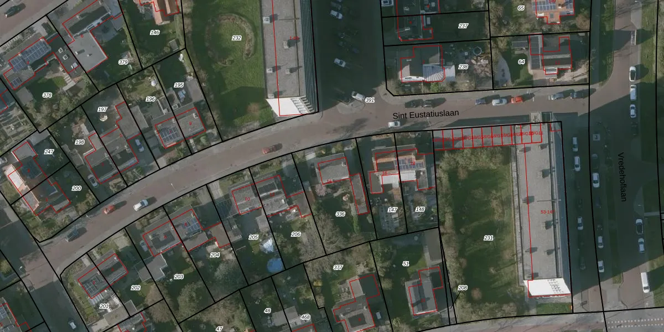Select parcel label 238
Viewport: 664px width, 332px height.
463,66
